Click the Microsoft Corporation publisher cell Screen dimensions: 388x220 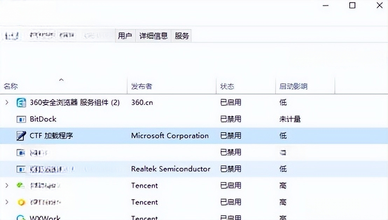[x=170, y=136]
